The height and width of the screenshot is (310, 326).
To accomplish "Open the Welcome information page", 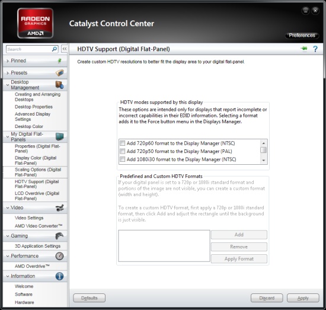I will click(x=24, y=286).
